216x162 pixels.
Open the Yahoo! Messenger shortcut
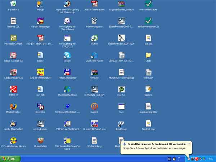(x=40, y=21)
